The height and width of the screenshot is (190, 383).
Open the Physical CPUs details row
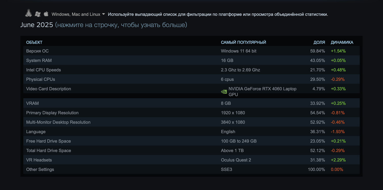pyautogui.click(x=41, y=79)
